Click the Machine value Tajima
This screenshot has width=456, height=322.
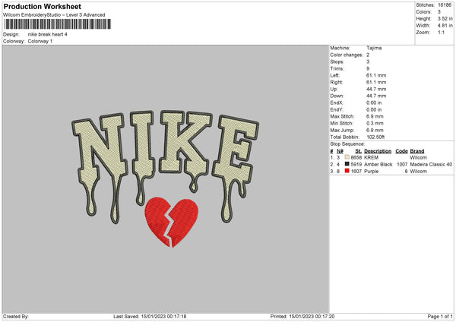click(374, 48)
